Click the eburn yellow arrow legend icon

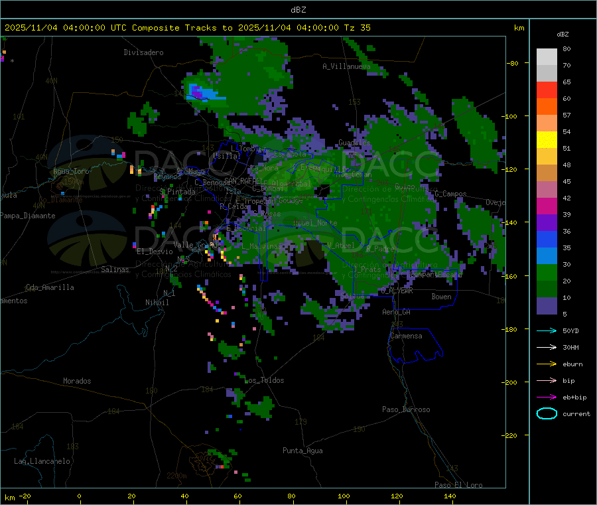pyautogui.click(x=547, y=364)
